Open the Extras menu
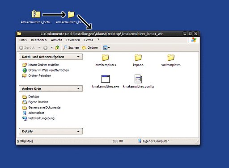 (89, 40)
